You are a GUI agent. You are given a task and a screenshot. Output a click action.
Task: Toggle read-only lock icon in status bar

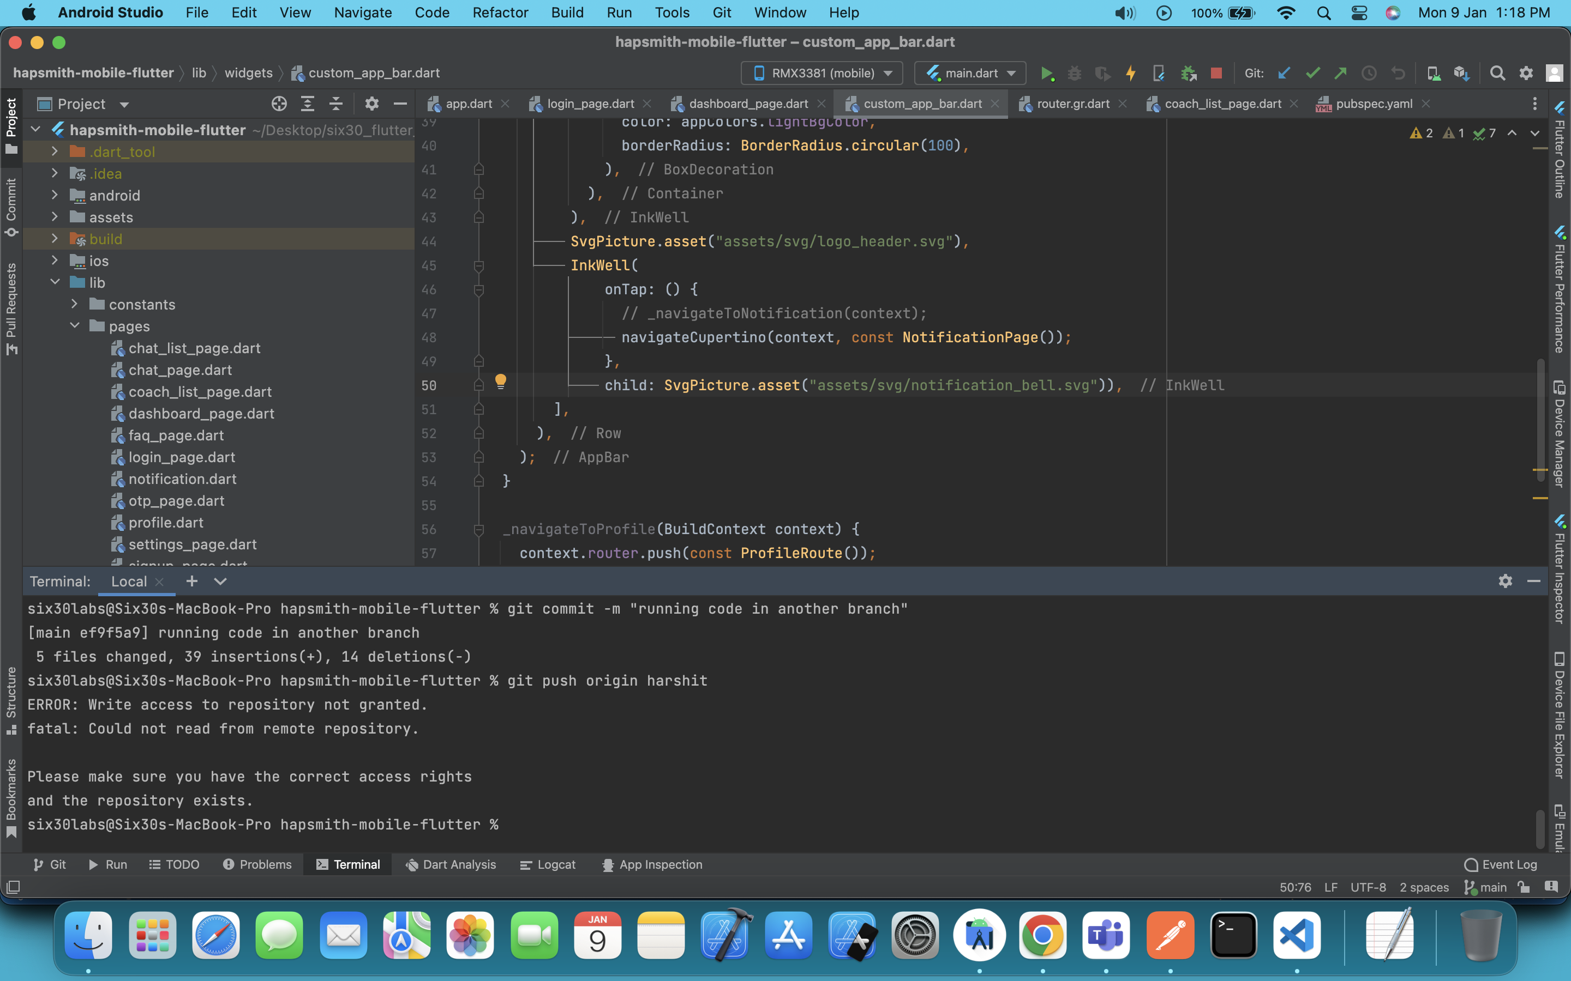[1524, 887]
